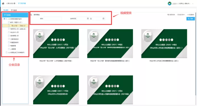The height and width of the screenshot is (106, 197).
Task: Collapse the 人力资源政策宣讲系列 tree node
Action: pyautogui.click(x=4, y=19)
